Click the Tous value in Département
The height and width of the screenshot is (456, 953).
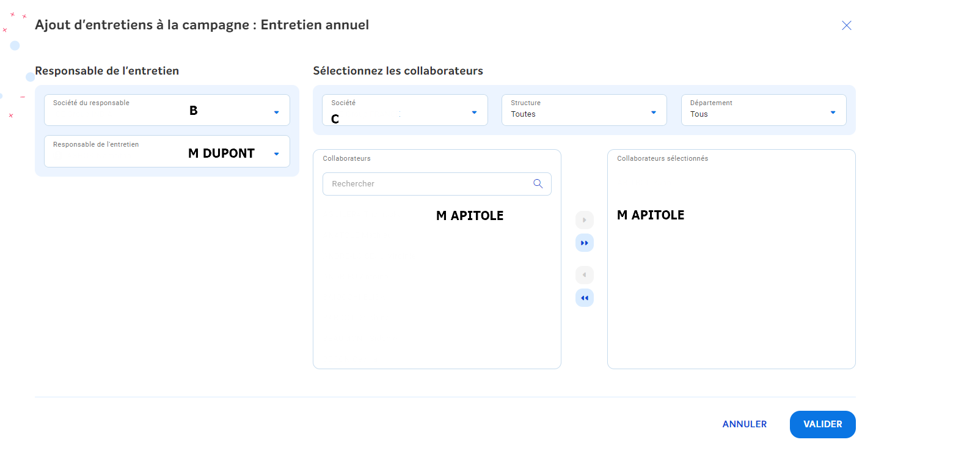(699, 114)
